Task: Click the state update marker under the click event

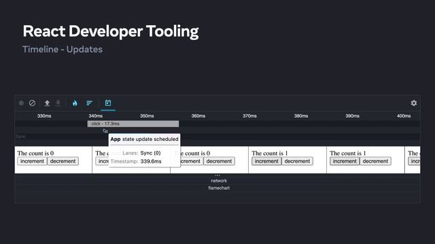Action: (105, 131)
